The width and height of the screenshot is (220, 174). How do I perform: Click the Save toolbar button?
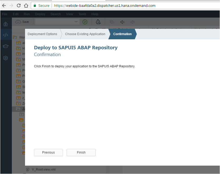[x=22, y=22]
